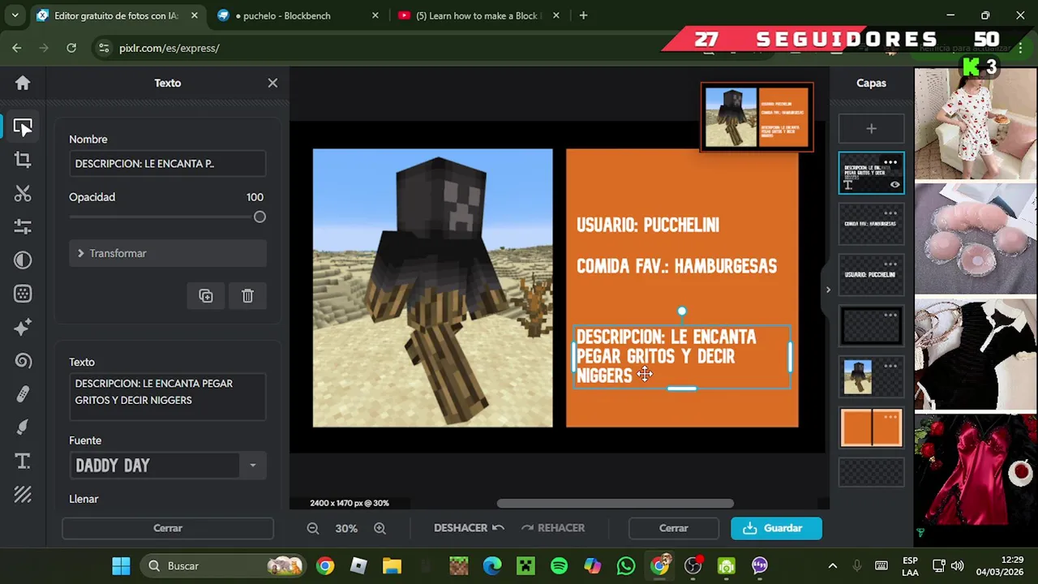Open the Filter half-circle tool

coord(23,260)
